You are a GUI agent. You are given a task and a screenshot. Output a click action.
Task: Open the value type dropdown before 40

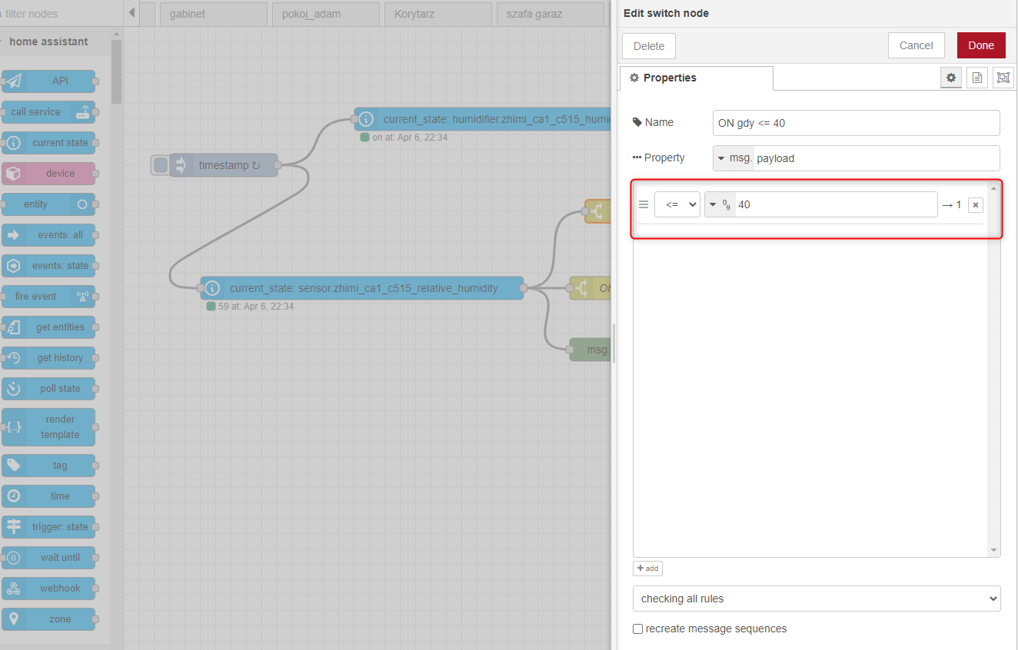[x=720, y=204]
